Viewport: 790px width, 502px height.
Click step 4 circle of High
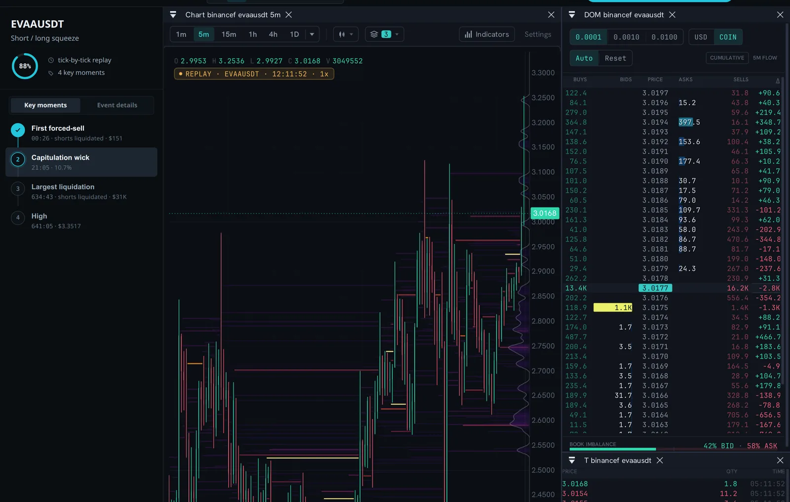pos(18,217)
